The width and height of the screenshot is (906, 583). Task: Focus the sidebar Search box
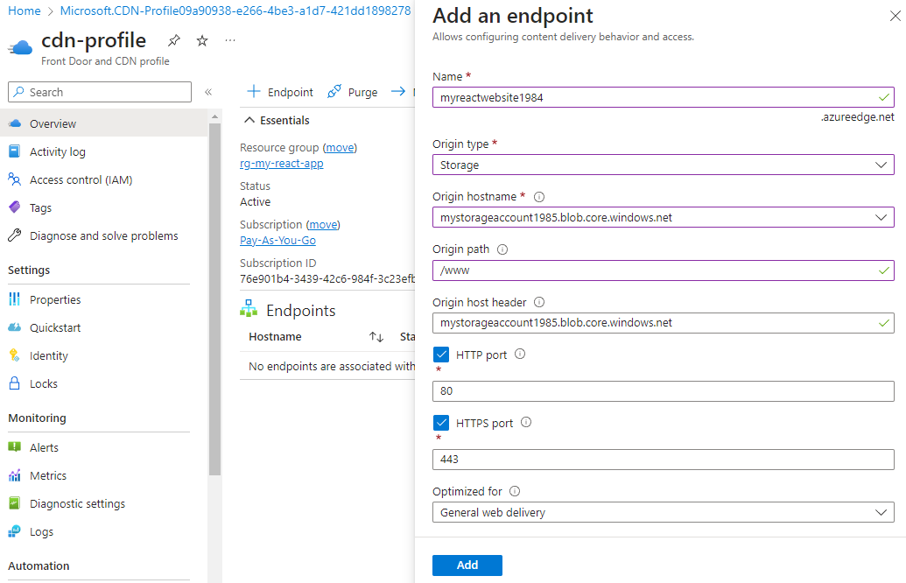100,92
